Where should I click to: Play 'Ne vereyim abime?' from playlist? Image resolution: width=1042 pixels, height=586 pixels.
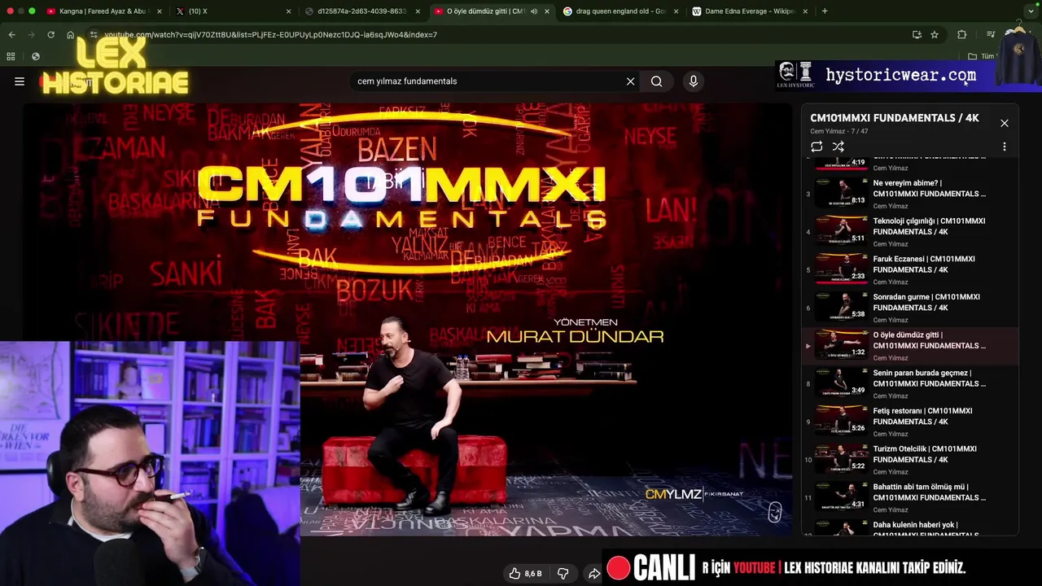910,194
